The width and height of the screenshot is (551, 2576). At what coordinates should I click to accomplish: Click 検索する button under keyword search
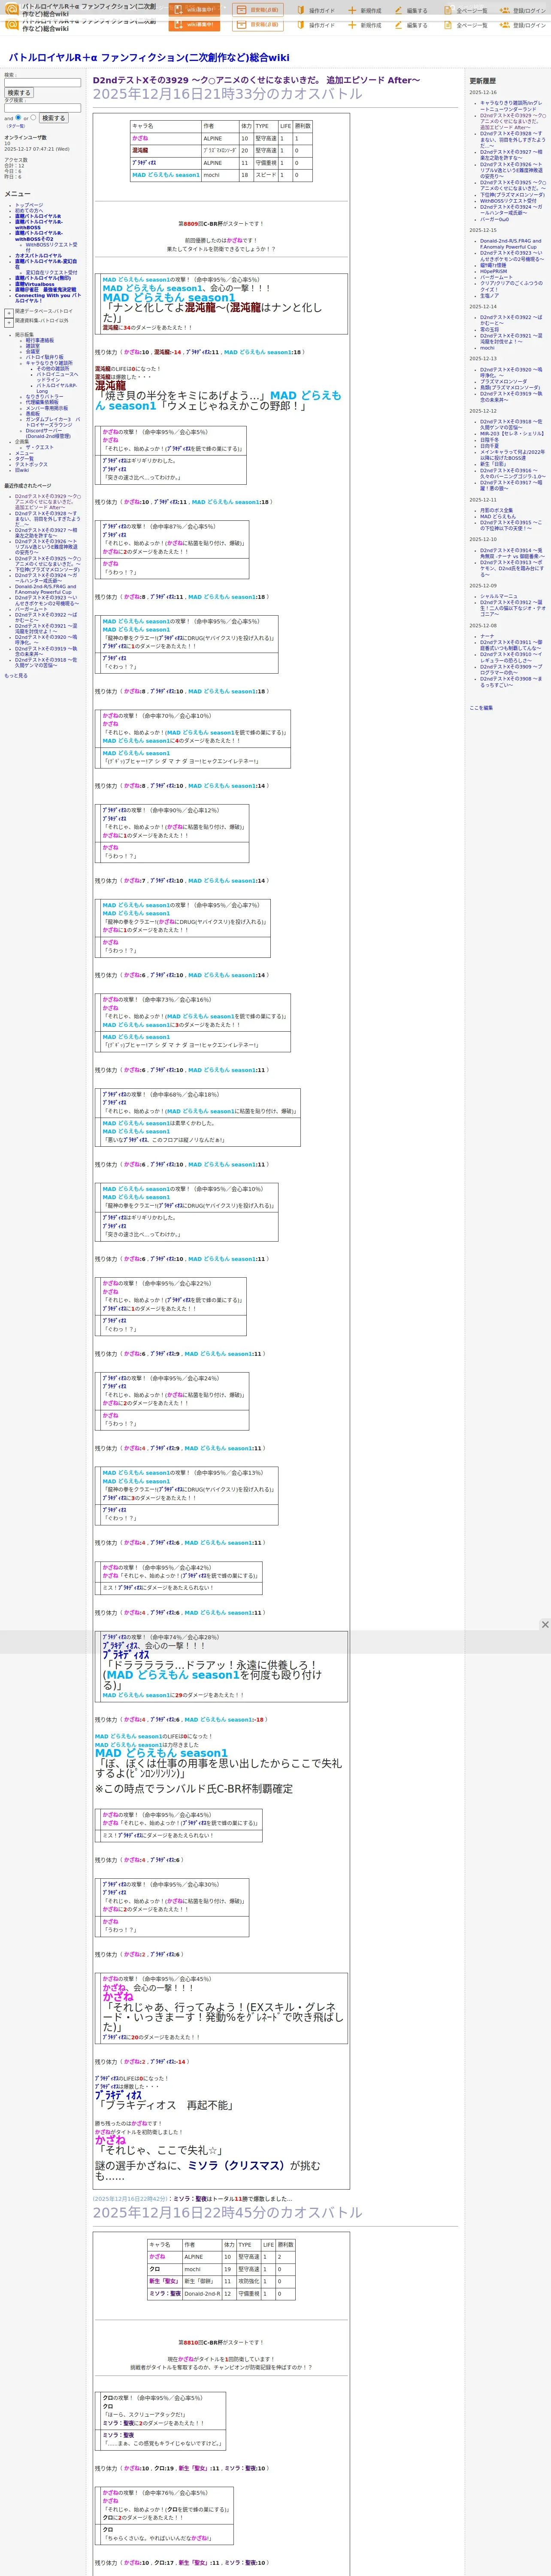tap(19, 93)
